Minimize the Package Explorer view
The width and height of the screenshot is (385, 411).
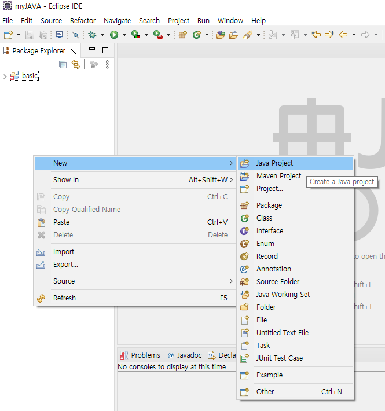click(x=92, y=49)
